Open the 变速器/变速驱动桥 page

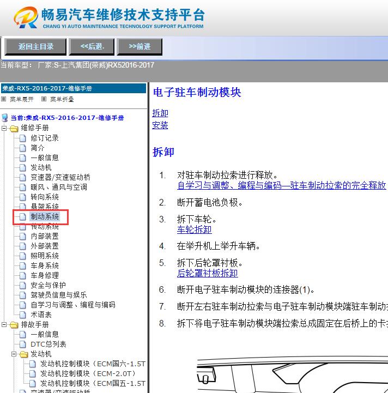(x=60, y=177)
